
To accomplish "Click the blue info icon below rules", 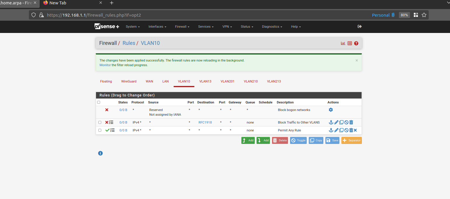I will 100,153.
